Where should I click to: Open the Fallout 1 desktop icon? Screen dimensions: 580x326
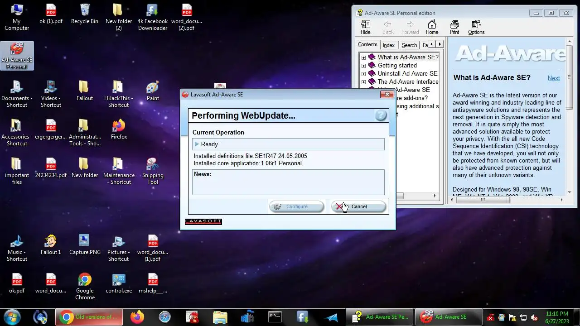(51, 244)
